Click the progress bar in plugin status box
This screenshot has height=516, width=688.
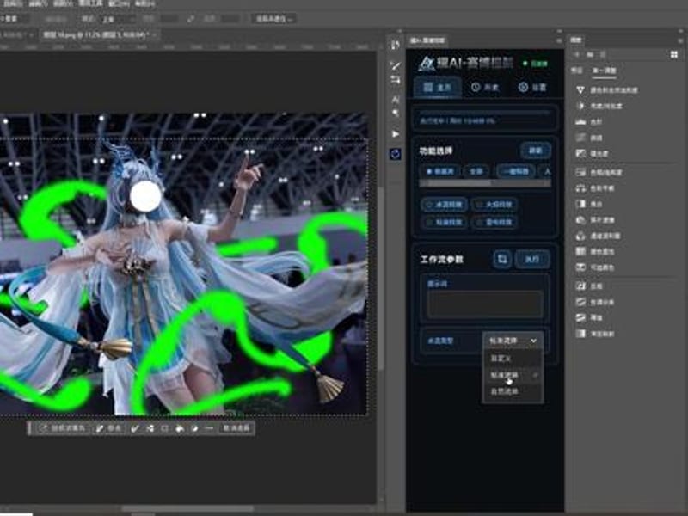pos(485,113)
